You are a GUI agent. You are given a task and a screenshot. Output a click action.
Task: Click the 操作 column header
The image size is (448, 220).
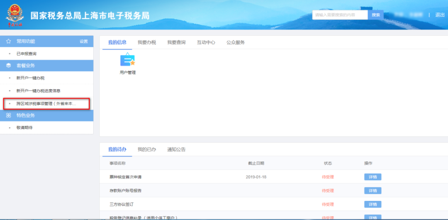(368, 163)
